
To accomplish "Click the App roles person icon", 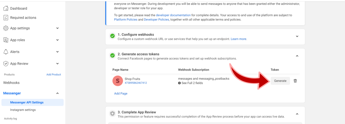I will point(6,40).
